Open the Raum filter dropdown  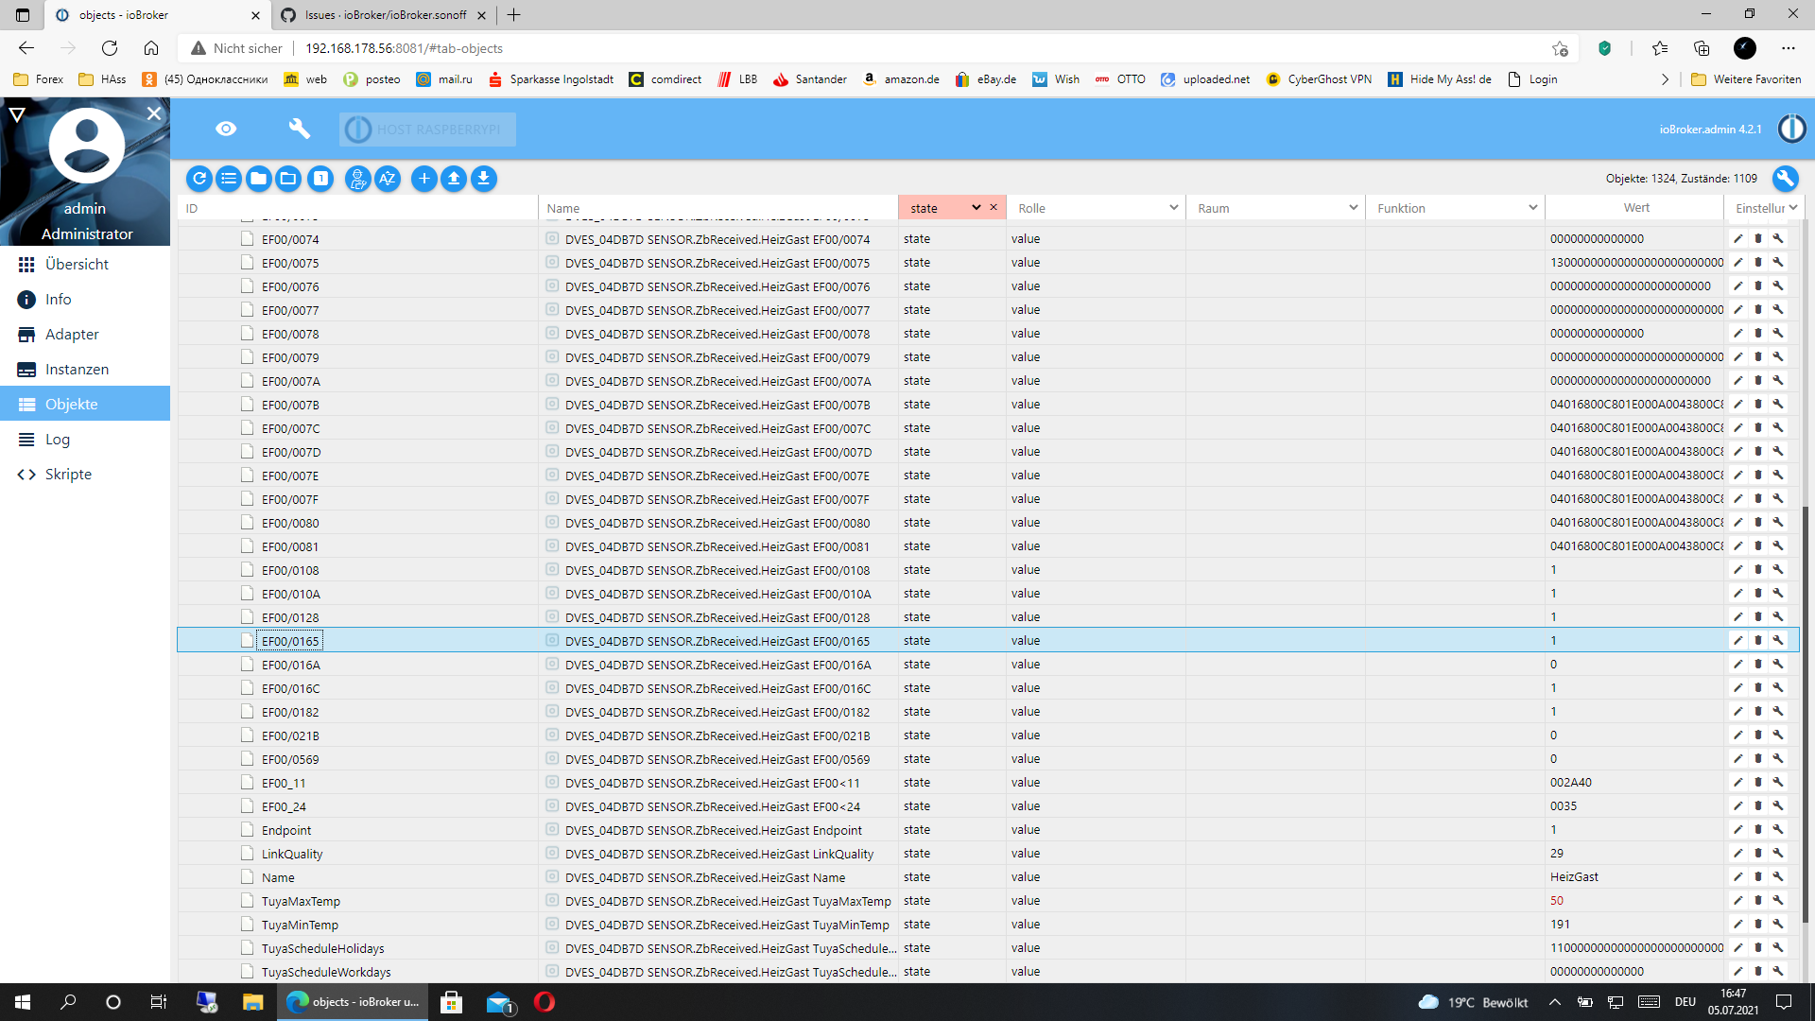[1353, 208]
